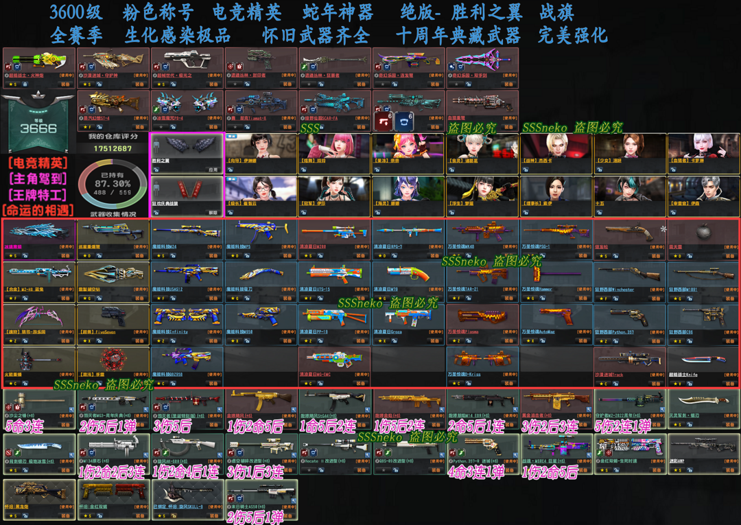The image size is (741, 525).
Task: Click the 武器收集情况 label
Action: (113, 214)
